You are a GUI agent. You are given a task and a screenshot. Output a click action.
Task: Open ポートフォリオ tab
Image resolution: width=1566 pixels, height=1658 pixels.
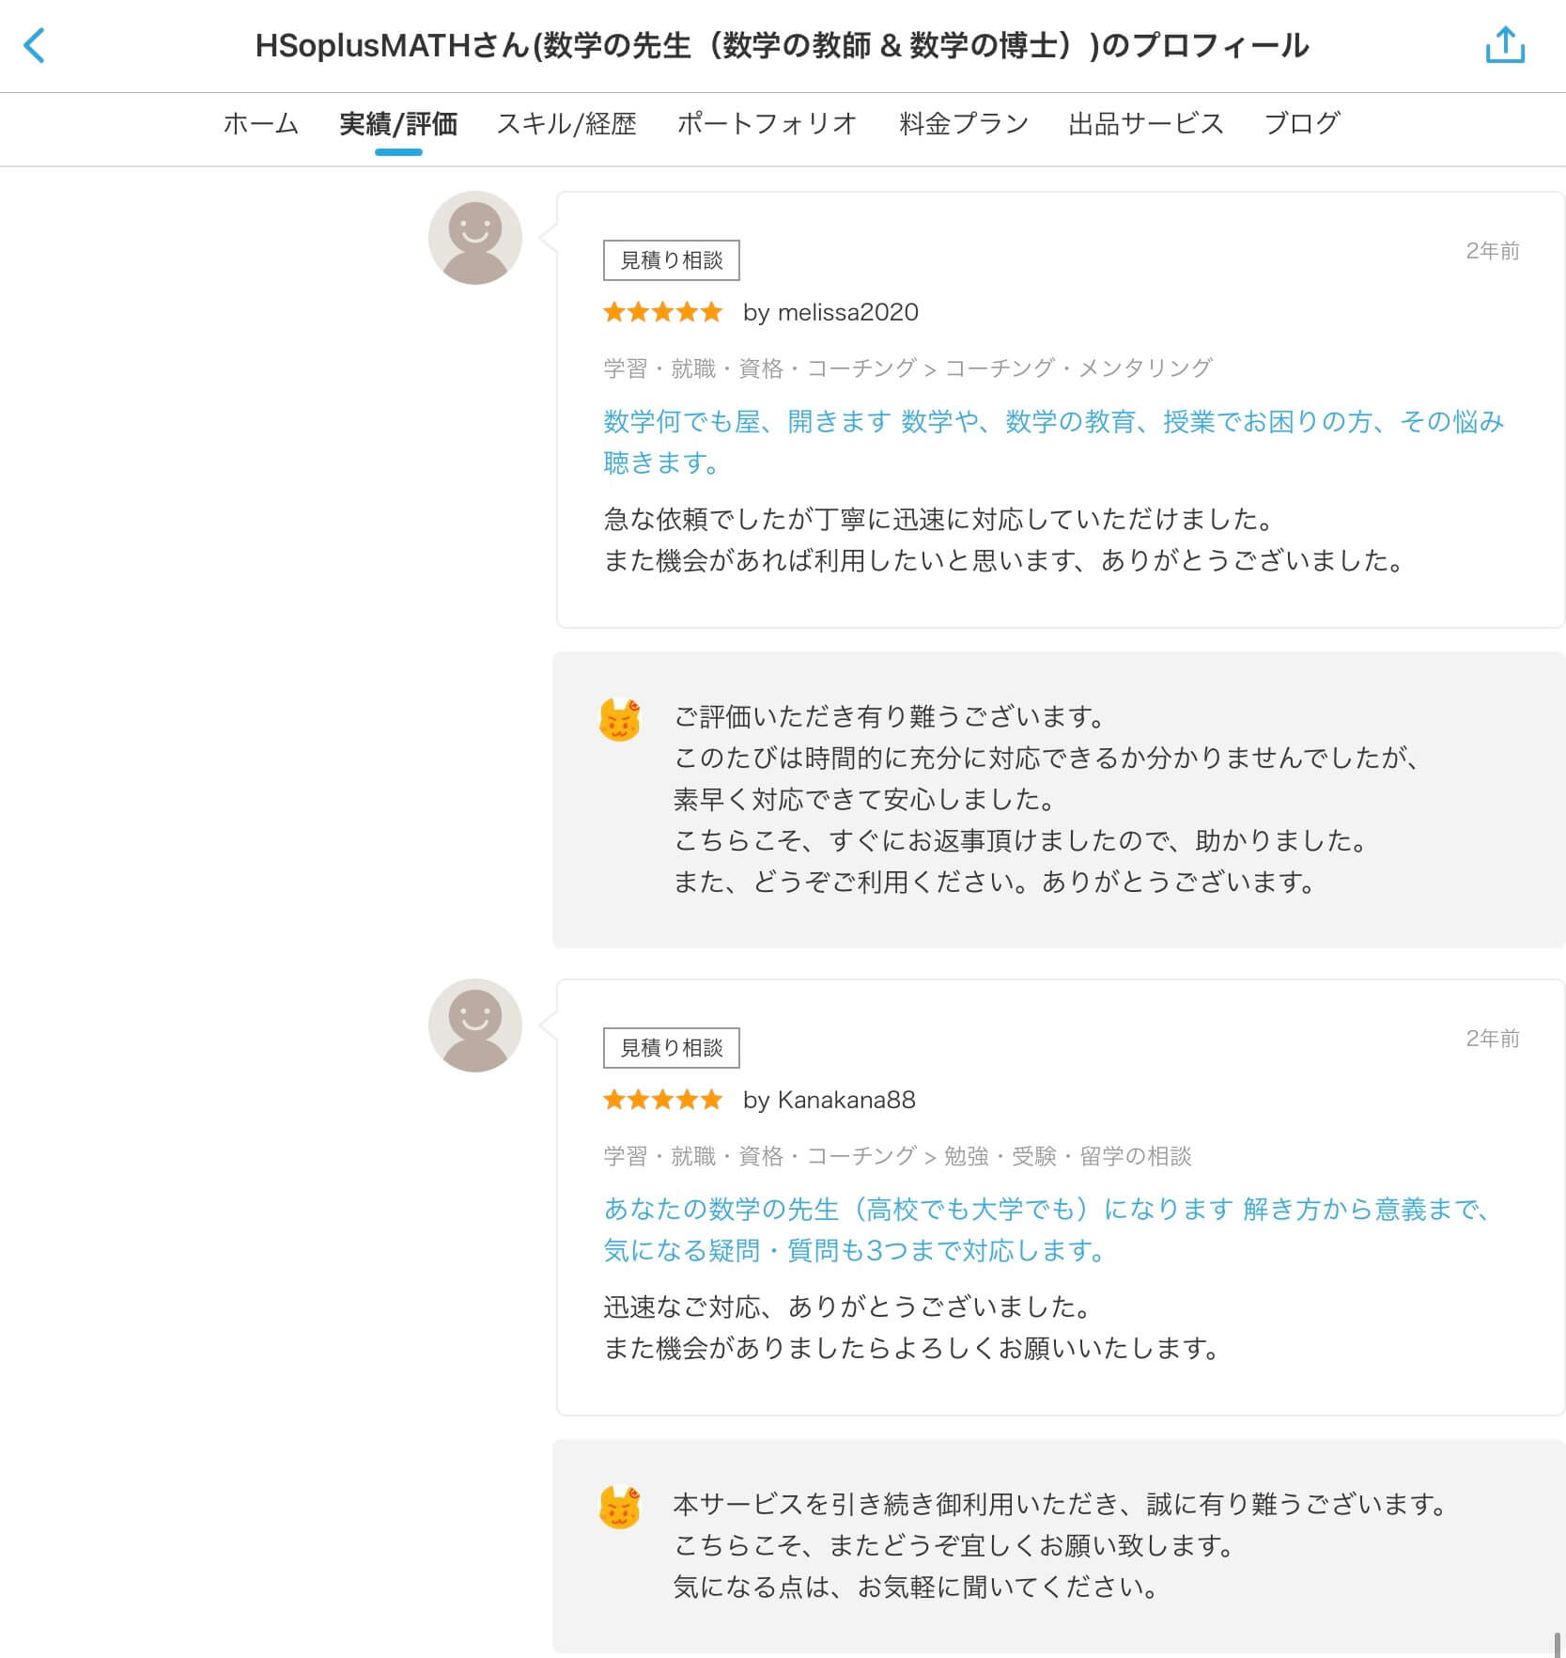pos(767,124)
